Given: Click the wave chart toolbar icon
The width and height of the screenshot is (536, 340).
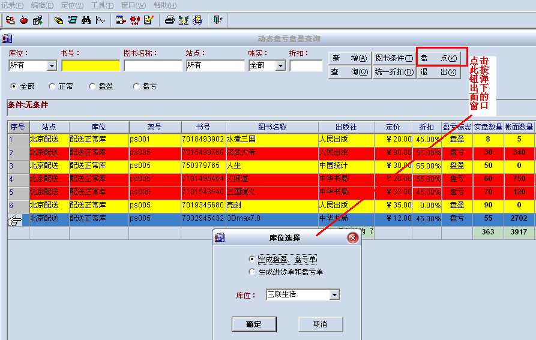Looking at the screenshot, I should click(100, 20).
